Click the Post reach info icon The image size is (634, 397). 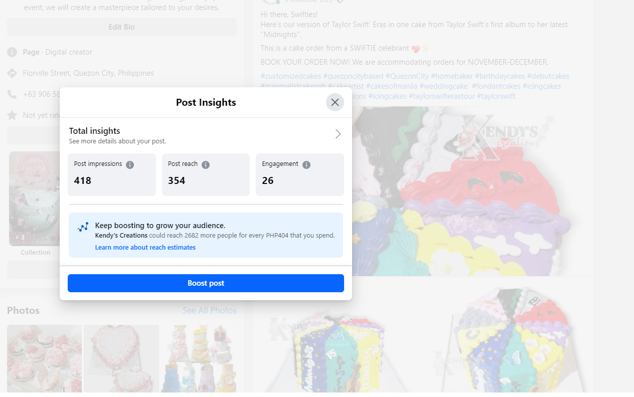pyautogui.click(x=206, y=164)
